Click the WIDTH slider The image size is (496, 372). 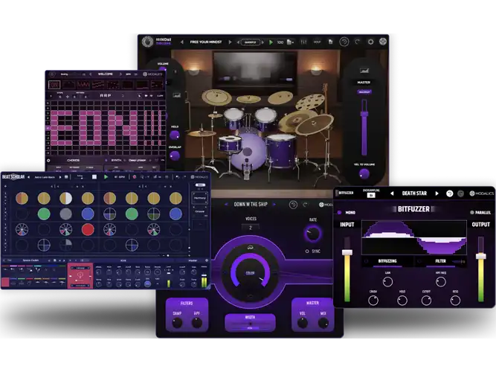tap(250, 324)
